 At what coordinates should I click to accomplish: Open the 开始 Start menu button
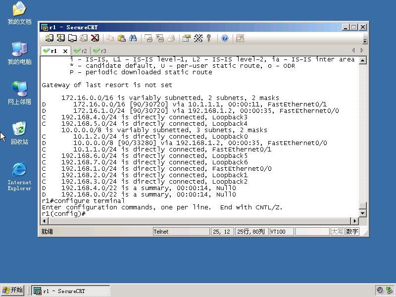pyautogui.click(x=13, y=290)
